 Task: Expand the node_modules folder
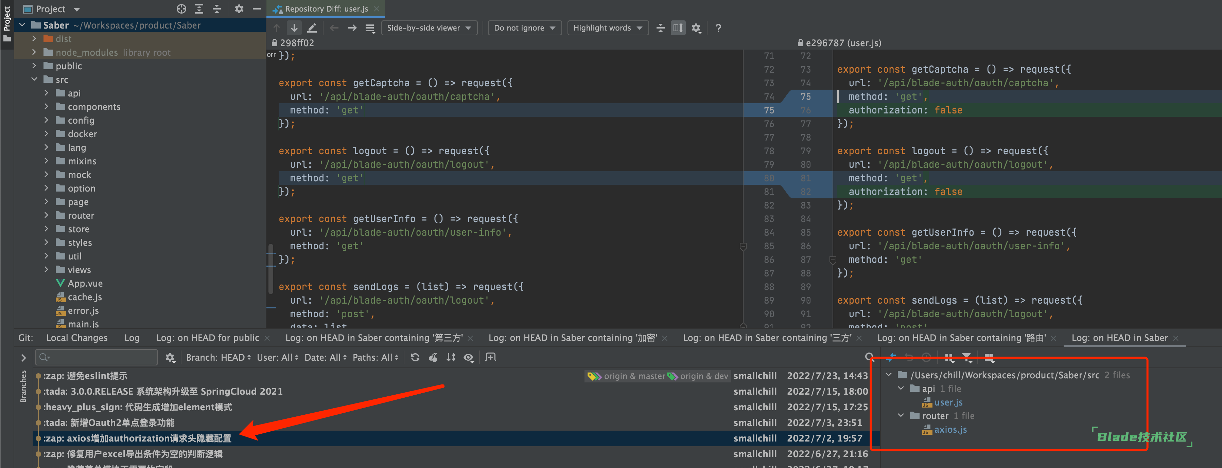point(34,52)
